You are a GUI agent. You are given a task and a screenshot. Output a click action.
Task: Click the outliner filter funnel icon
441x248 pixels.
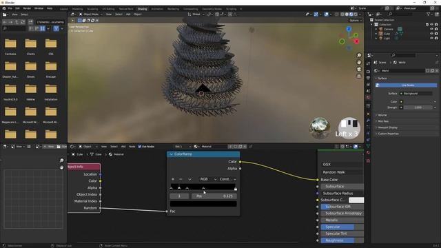[x=429, y=14]
